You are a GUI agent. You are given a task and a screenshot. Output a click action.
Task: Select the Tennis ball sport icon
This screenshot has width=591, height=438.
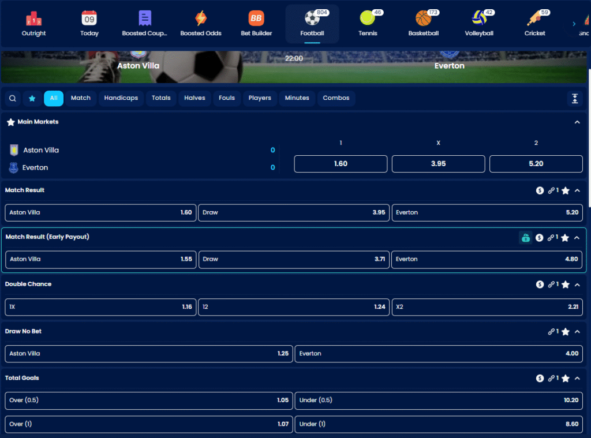click(x=367, y=19)
